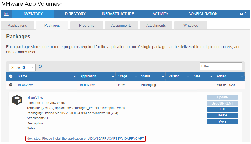Click the Edit button for IrFanView
Viewport: 251px width, 144px height.
[x=222, y=109]
